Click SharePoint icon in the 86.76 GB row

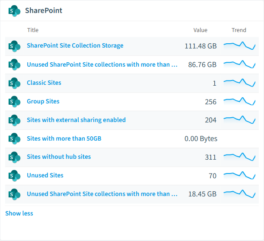tap(15, 64)
